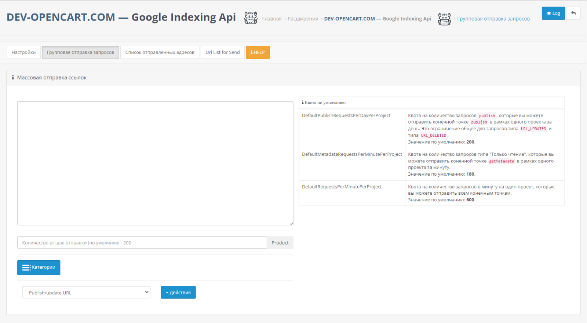This screenshot has width=587, height=323.
Task: Click the info icon beside Квота по умолчанию
Action: coord(303,103)
